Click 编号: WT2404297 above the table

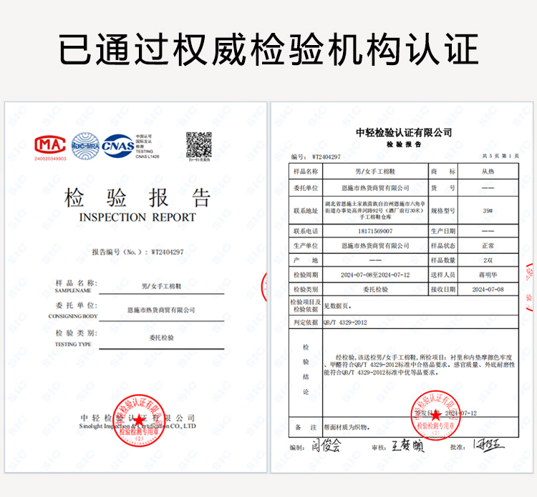coord(316,157)
